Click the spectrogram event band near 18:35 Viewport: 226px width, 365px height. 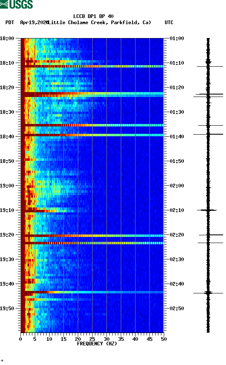click(92, 125)
